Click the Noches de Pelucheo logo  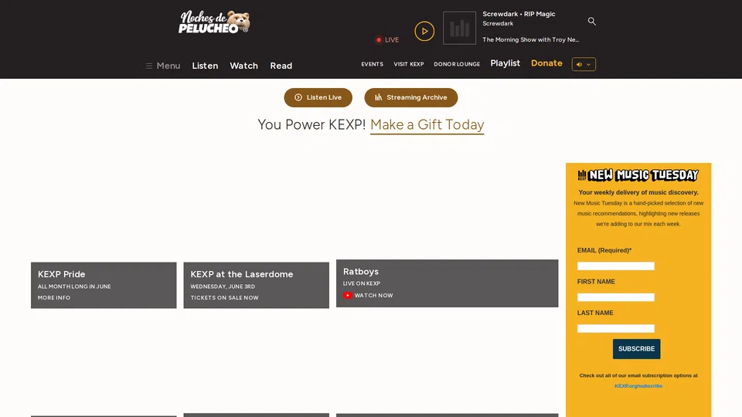click(x=214, y=22)
